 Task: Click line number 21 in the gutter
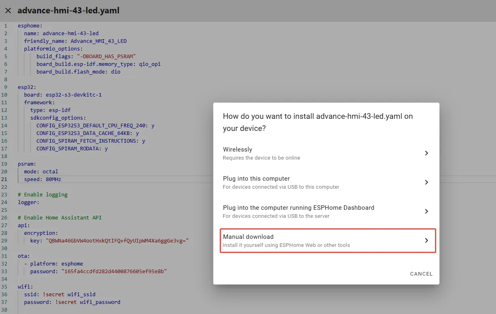[6, 179]
